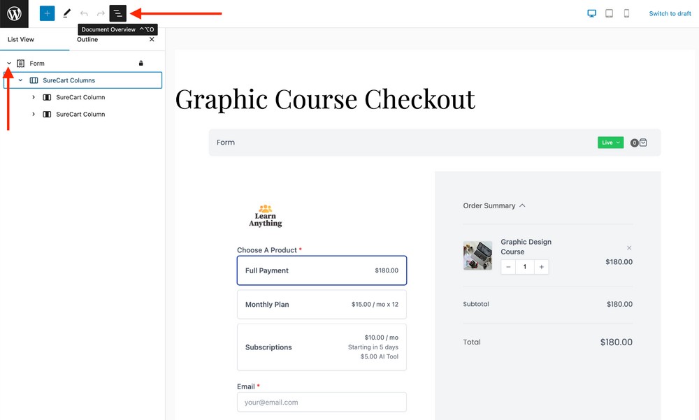Switch to tablet preview mode
The image size is (699, 420).
(609, 13)
